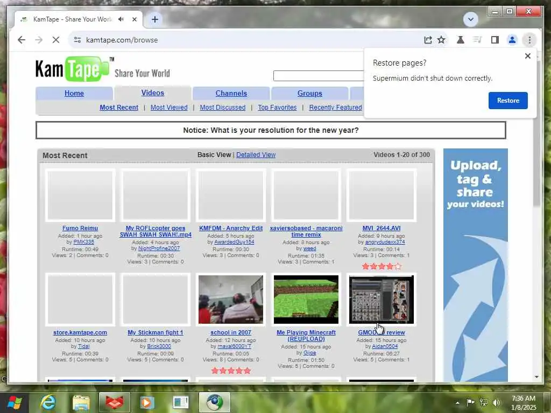Close the KamTape tab
The width and height of the screenshot is (551, 413).
pos(134,19)
